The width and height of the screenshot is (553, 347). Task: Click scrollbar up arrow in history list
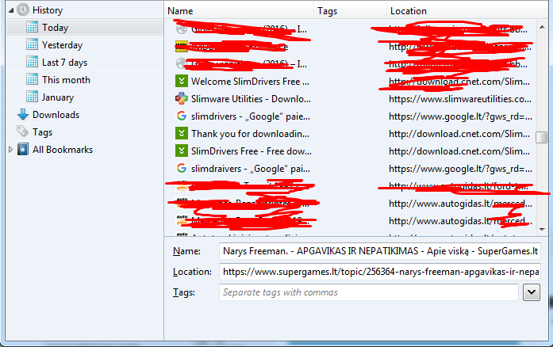tap(542, 27)
